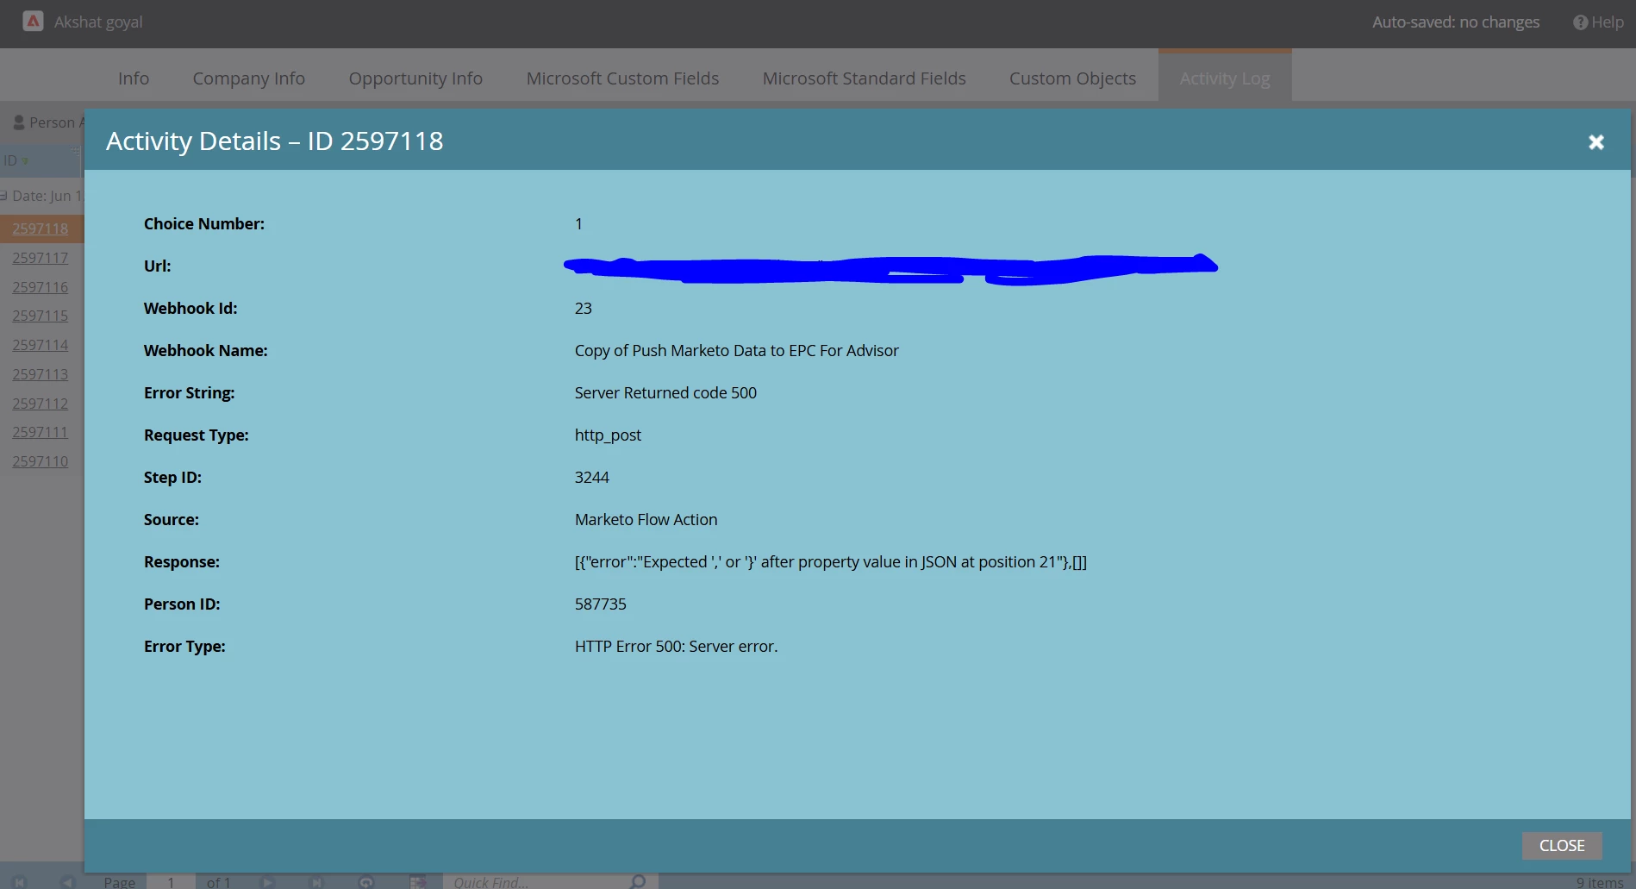The width and height of the screenshot is (1636, 889).
Task: Open the Help menu
Action: pyautogui.click(x=1599, y=22)
